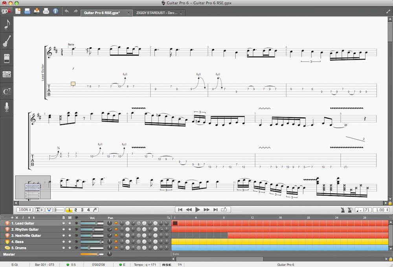The height and width of the screenshot is (267, 393).
Task: Click the Print icon in the toolbar
Action: click(x=46, y=11)
